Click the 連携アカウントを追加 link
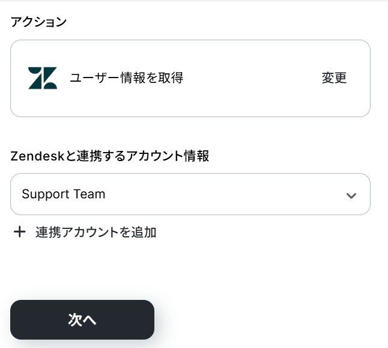This screenshot has width=388, height=348. point(96,232)
